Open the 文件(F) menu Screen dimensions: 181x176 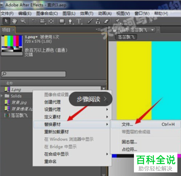click(x=7, y=13)
